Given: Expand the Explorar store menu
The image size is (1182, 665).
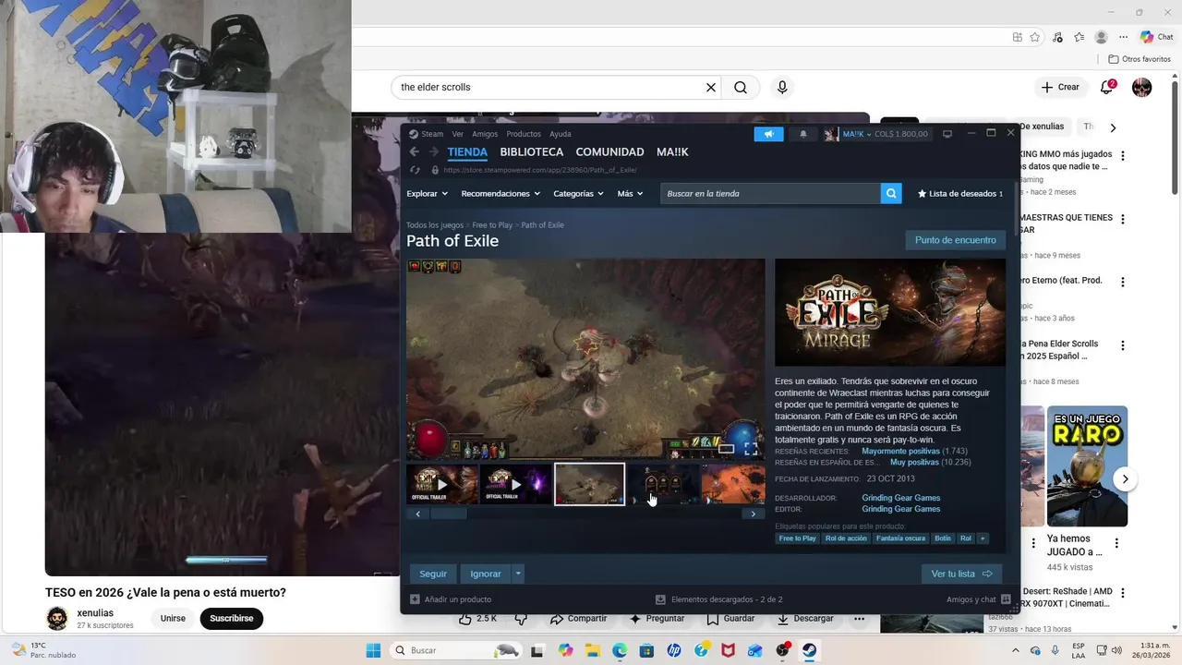Looking at the screenshot, I should click(x=427, y=194).
